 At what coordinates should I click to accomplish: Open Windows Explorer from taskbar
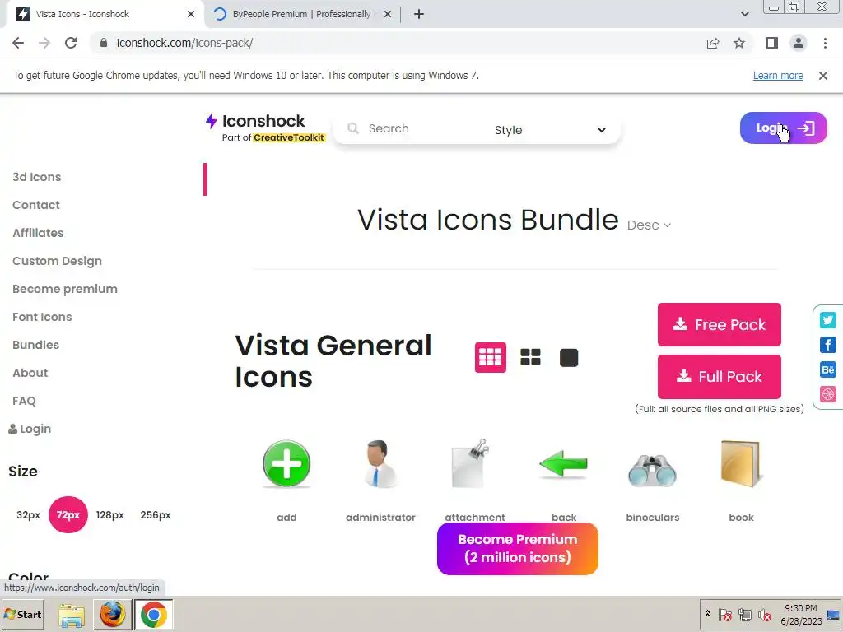tap(72, 614)
